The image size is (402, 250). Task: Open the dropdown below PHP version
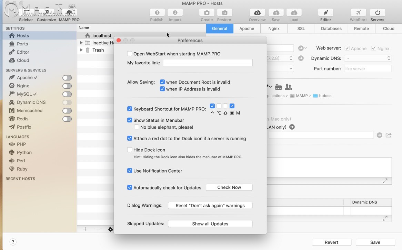pyautogui.click(x=291, y=68)
